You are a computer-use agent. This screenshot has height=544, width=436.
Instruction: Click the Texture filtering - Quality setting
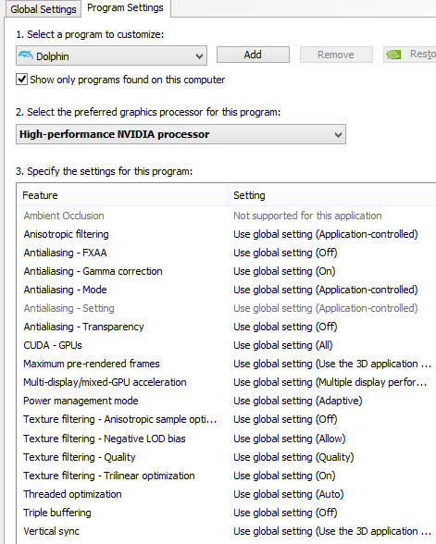(x=293, y=457)
